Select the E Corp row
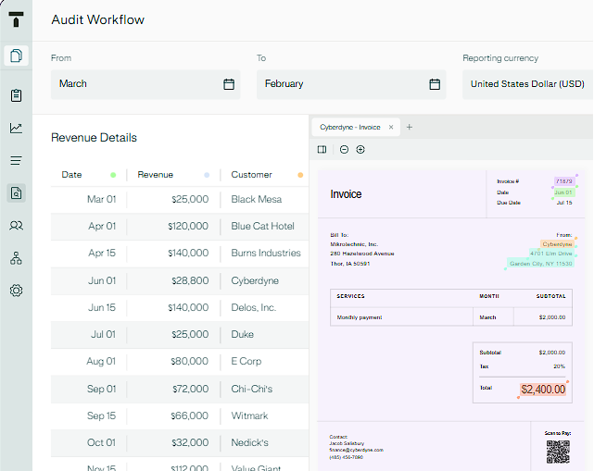The width and height of the screenshot is (594, 471). click(180, 361)
